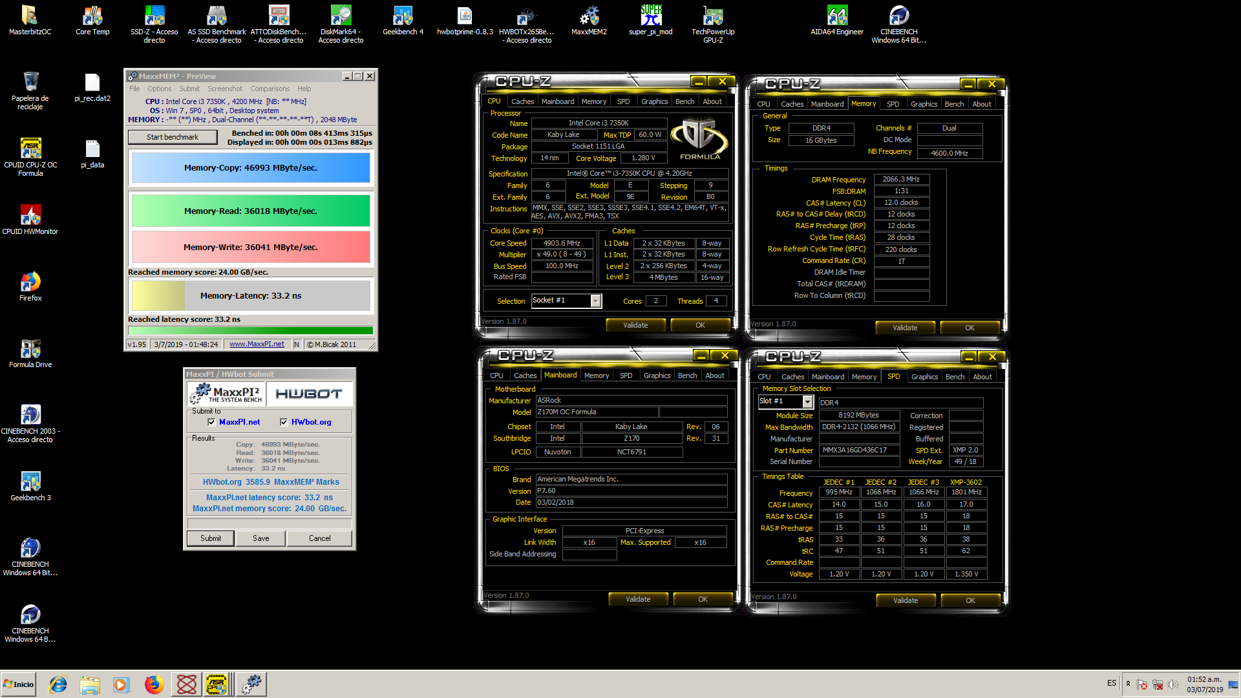Open www.MaxxPI.net link in status bar
1241x698 pixels.
257,344
